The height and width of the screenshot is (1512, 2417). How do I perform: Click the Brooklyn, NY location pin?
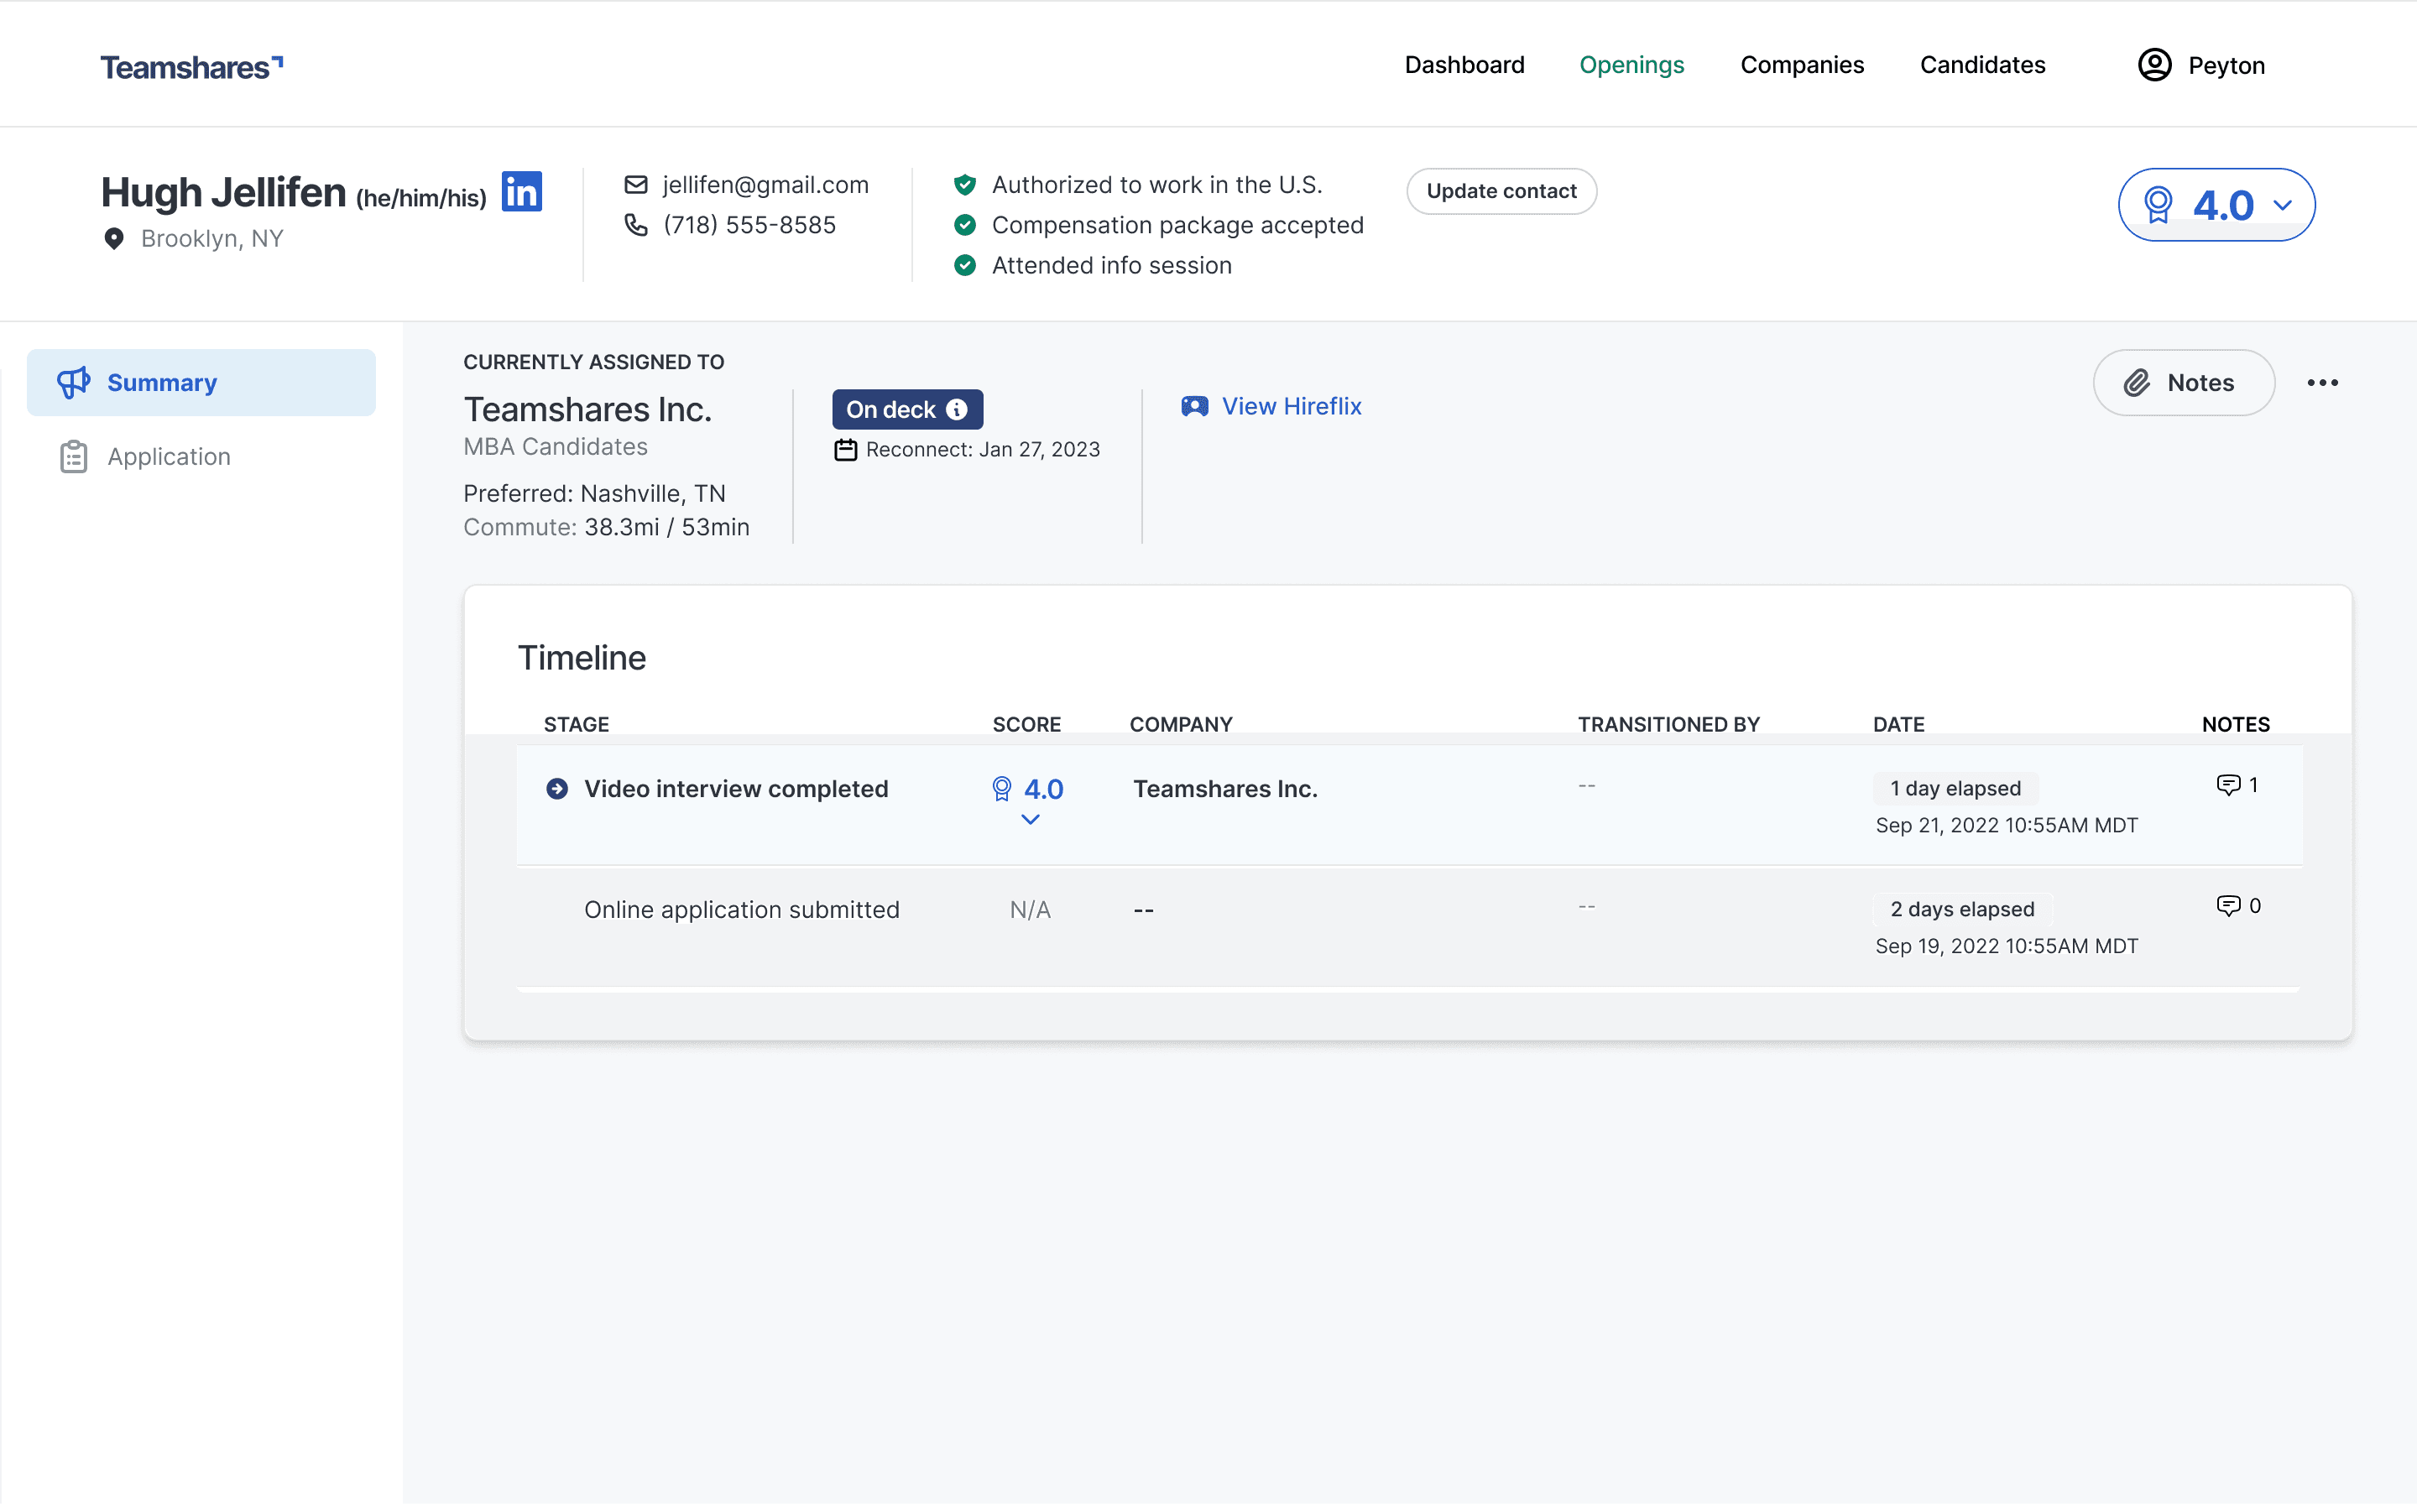[114, 239]
